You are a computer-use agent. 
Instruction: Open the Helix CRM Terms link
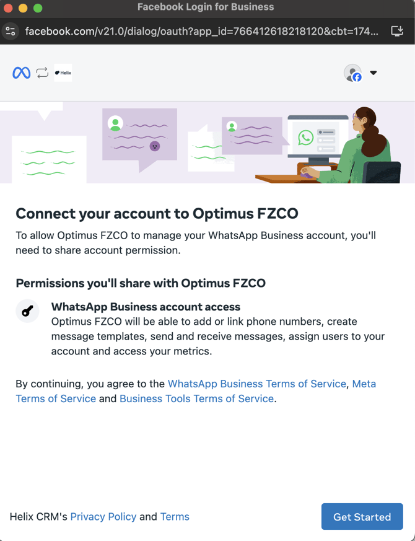tap(175, 517)
